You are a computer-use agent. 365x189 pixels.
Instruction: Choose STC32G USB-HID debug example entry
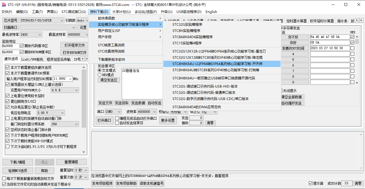click(222, 86)
